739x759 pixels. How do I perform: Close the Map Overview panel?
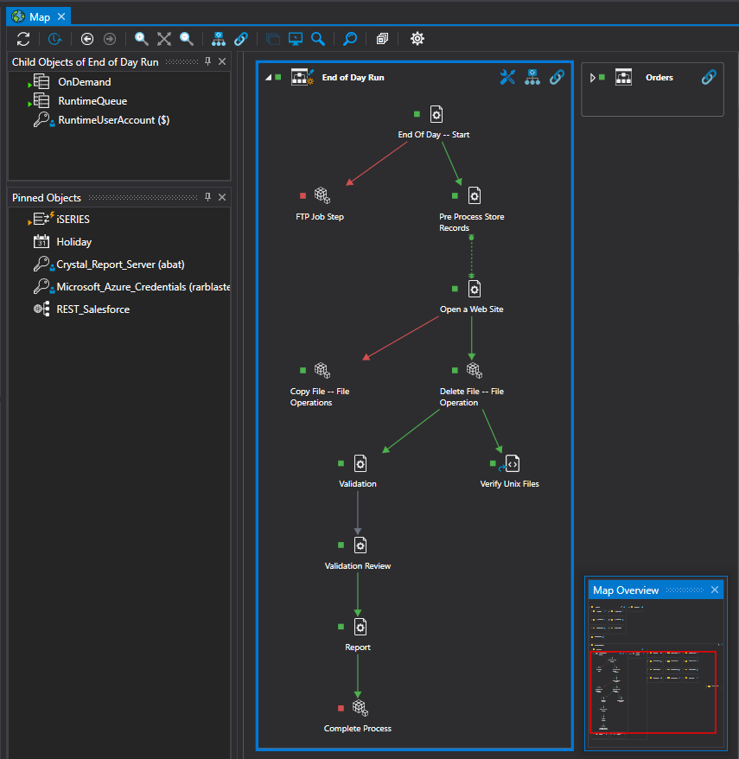(x=715, y=590)
